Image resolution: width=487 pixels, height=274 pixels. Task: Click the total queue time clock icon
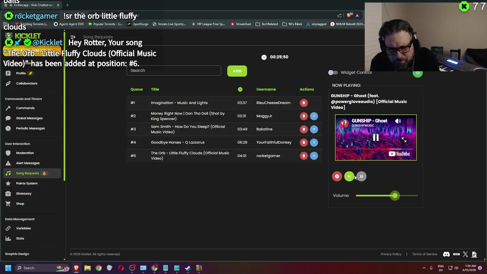264,57
